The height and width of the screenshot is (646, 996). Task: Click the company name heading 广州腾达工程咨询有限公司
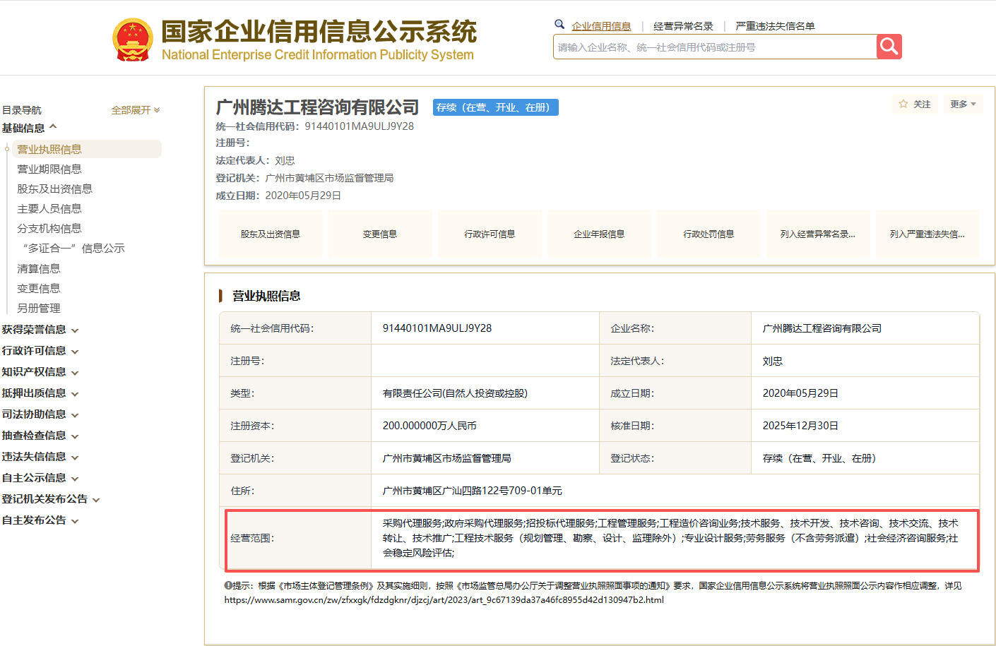(317, 107)
